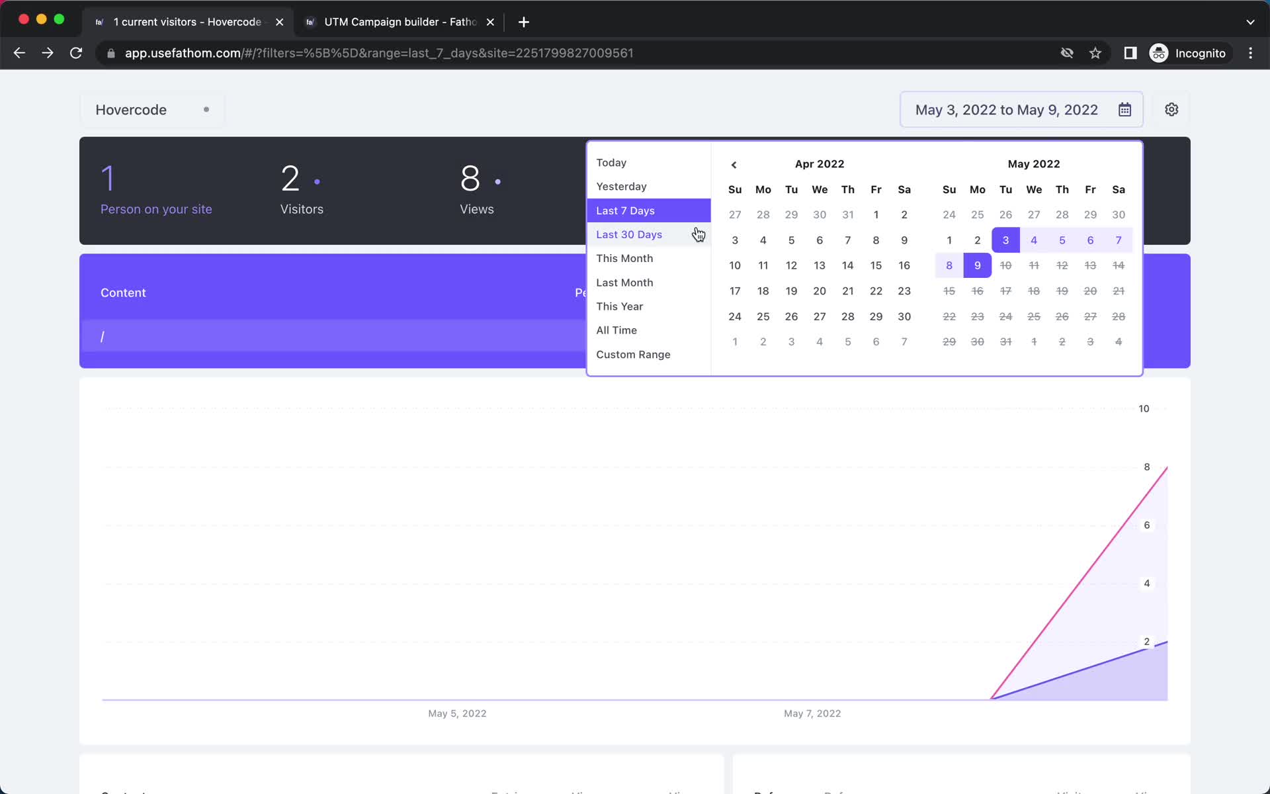Click the browser back navigation arrow
Viewport: 1270px width, 794px height.
click(x=19, y=53)
